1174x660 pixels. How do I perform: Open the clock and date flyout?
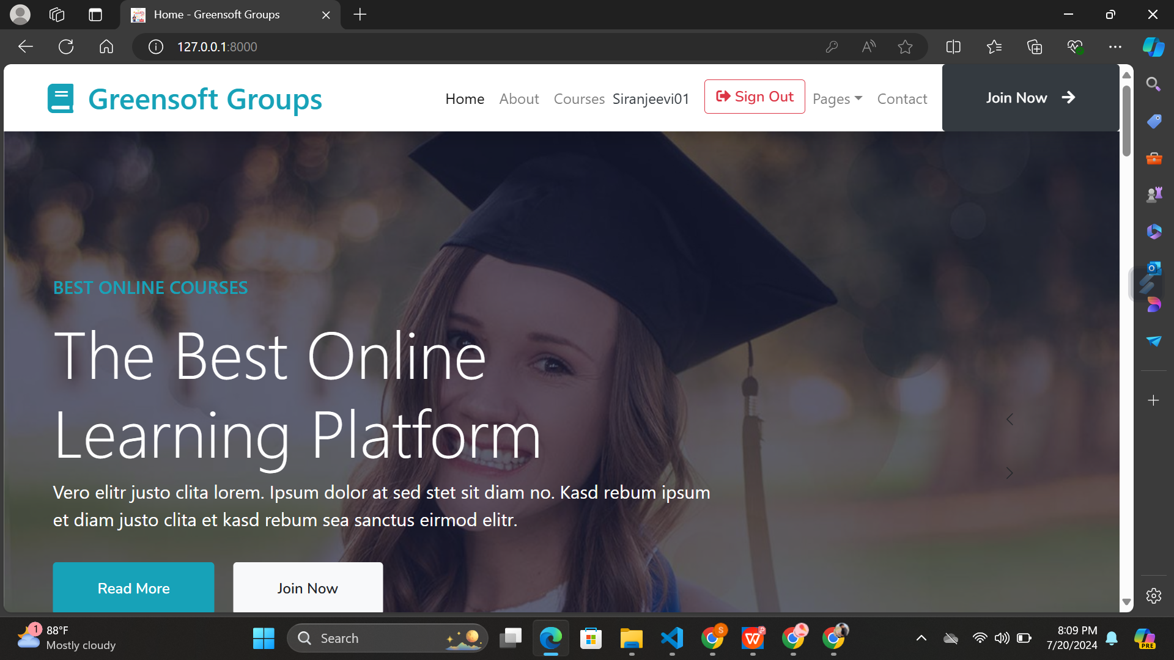point(1072,638)
